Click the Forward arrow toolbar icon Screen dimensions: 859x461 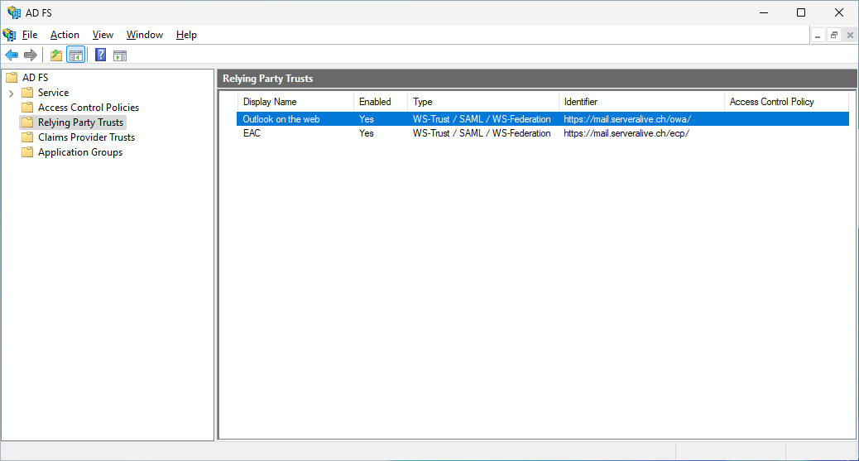(31, 55)
